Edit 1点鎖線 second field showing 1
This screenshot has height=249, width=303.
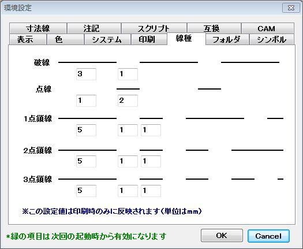pyautogui.click(x=151, y=130)
